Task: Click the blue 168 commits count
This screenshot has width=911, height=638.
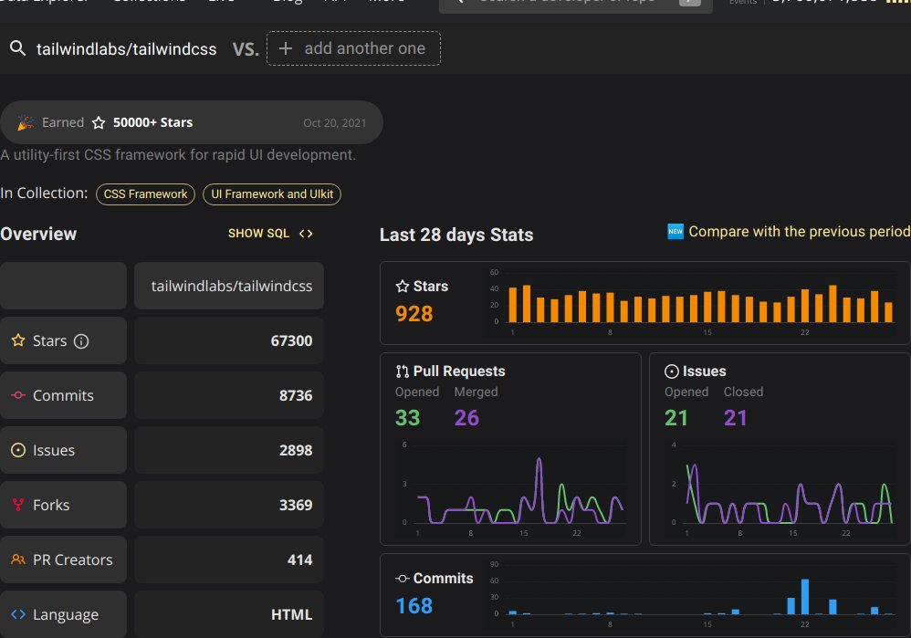Action: click(x=414, y=606)
